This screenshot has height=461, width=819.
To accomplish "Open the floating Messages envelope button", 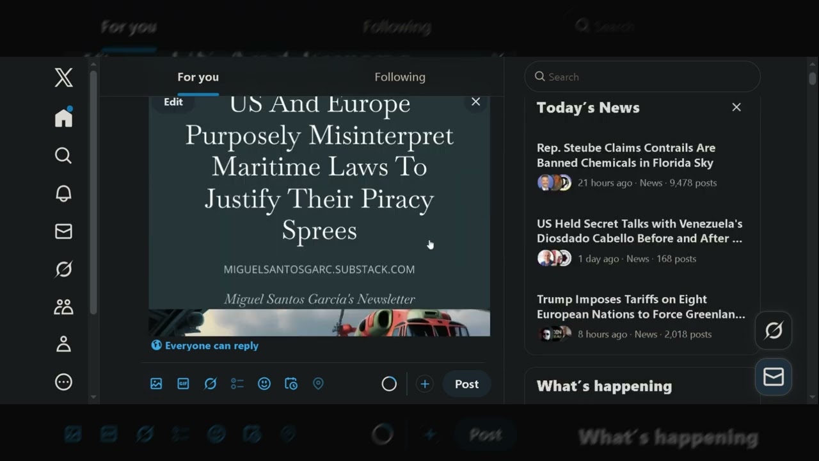I will 774,376.
